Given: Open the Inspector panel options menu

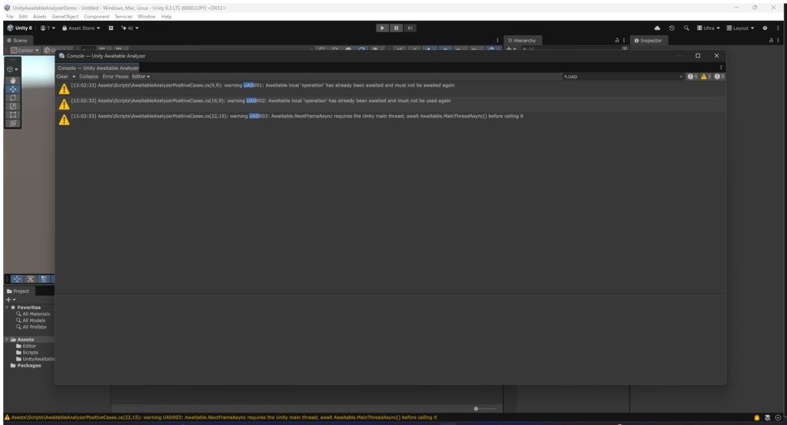Looking at the screenshot, I should coord(778,40).
